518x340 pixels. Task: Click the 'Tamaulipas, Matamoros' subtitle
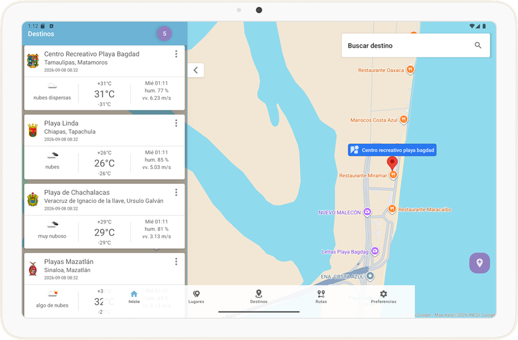(76, 62)
